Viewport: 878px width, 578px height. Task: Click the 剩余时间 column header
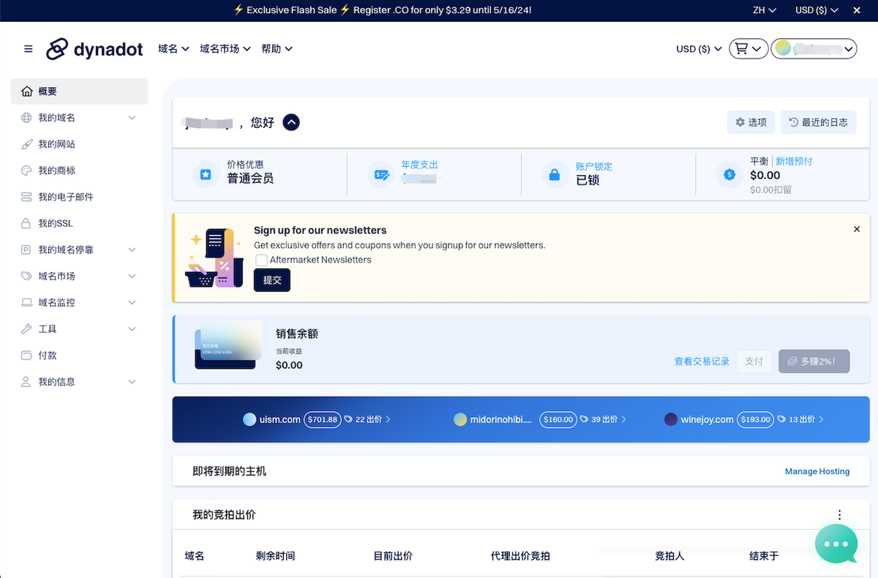(275, 556)
